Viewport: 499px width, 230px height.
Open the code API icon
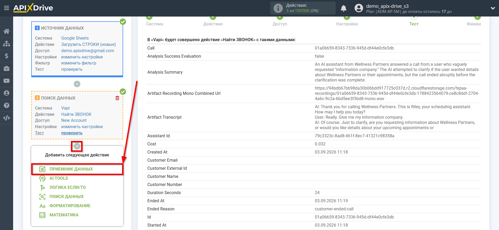tap(7, 118)
